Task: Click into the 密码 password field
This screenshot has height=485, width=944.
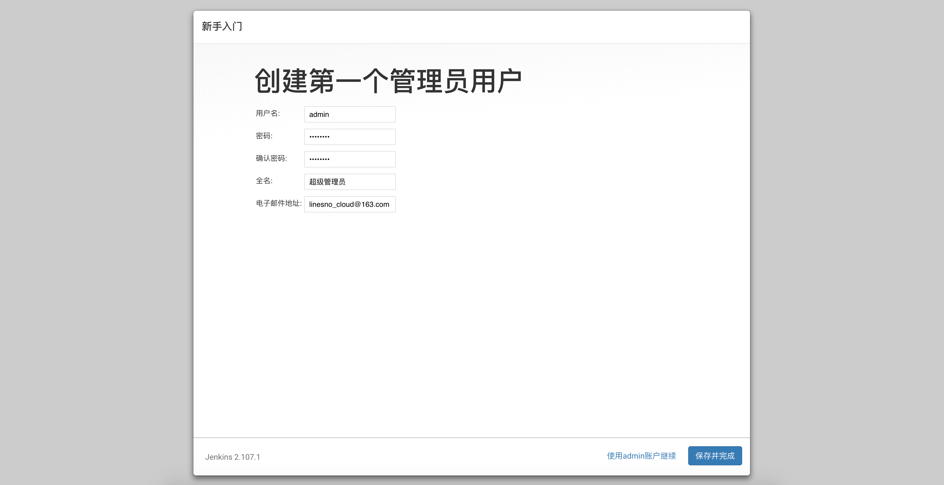Action: 350,137
